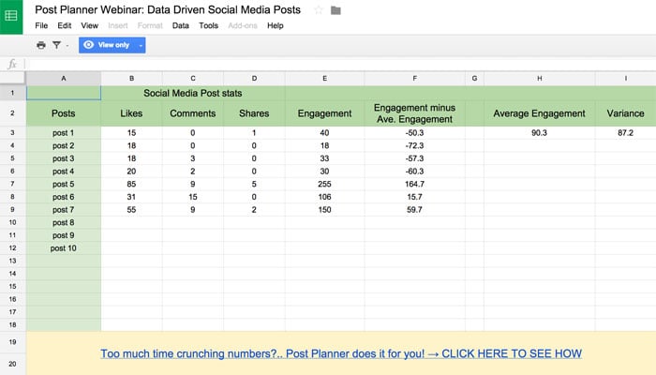Click the green Google Sheets home icon
The image size is (656, 375).
point(11,17)
